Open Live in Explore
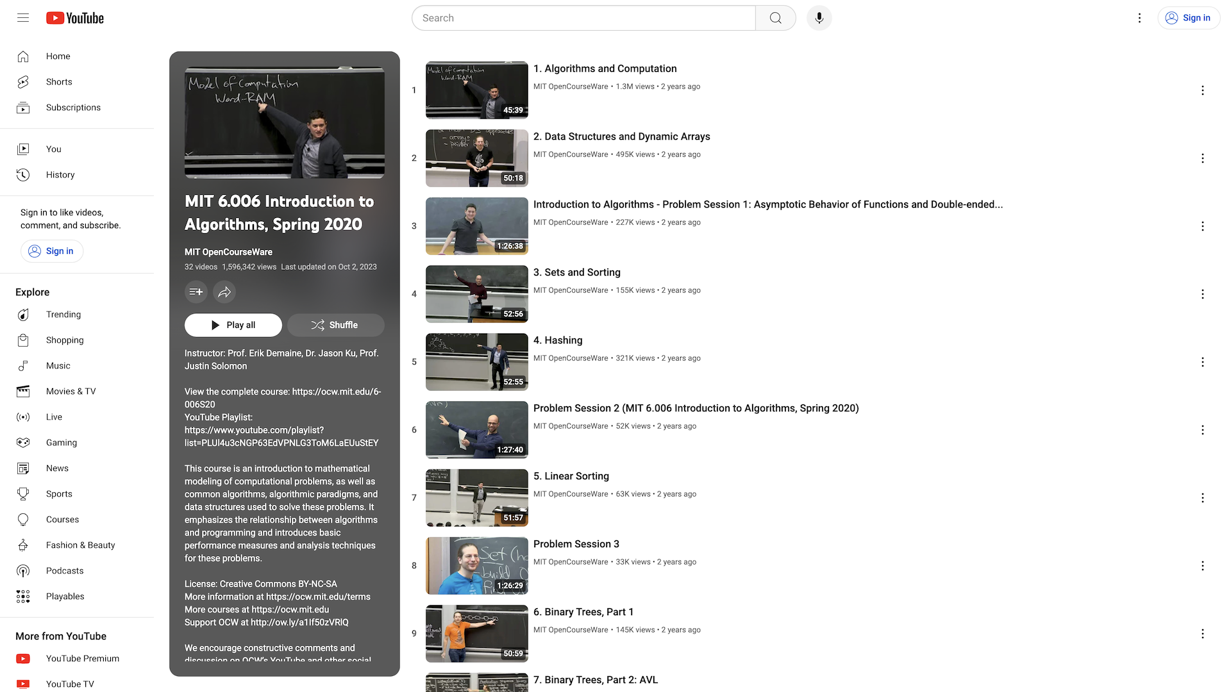The height and width of the screenshot is (692, 1231). pyautogui.click(x=77, y=417)
